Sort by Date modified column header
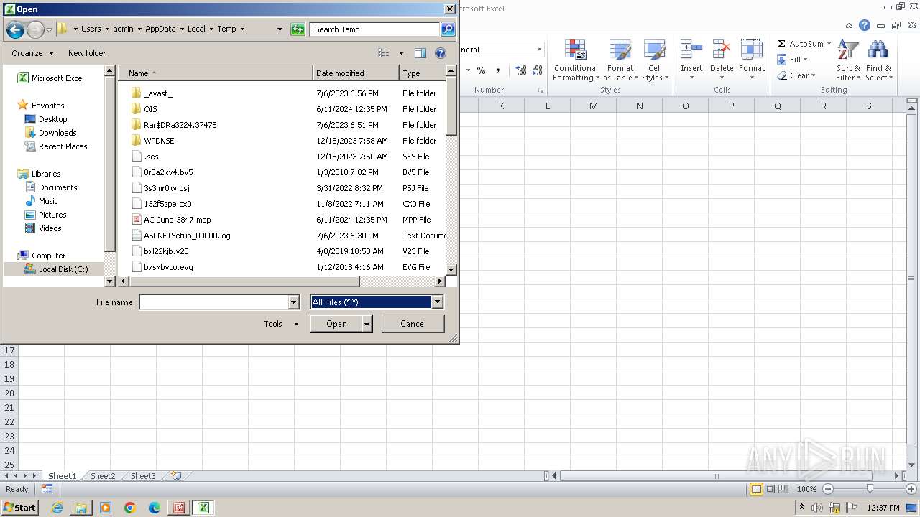 (x=356, y=73)
